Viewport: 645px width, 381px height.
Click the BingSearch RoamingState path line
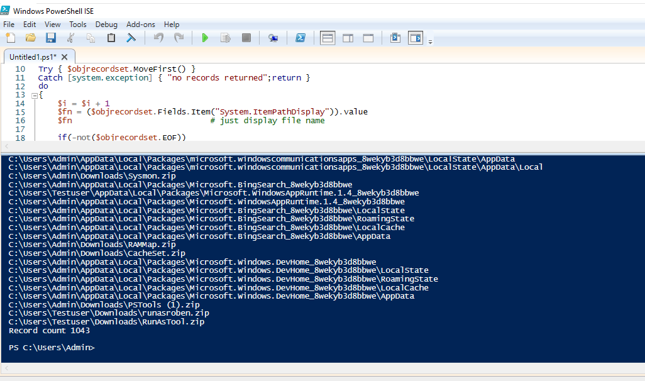pos(211,219)
